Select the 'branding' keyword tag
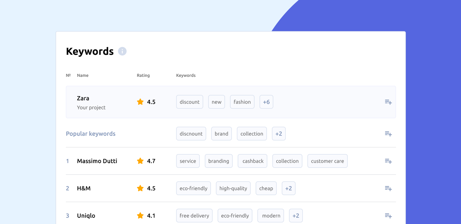Viewport: 461px width, 224px height. point(219,161)
